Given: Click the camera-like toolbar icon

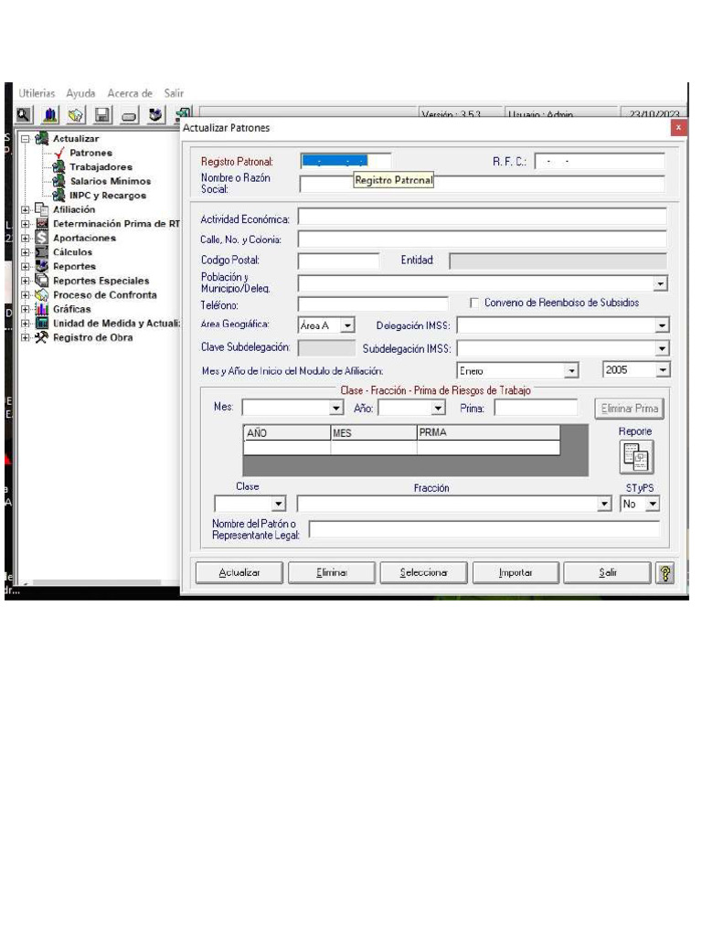Looking at the screenshot, I should click(155, 114).
